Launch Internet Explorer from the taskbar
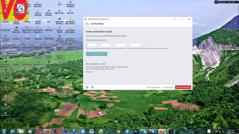239x134 pixels. pos(12,131)
